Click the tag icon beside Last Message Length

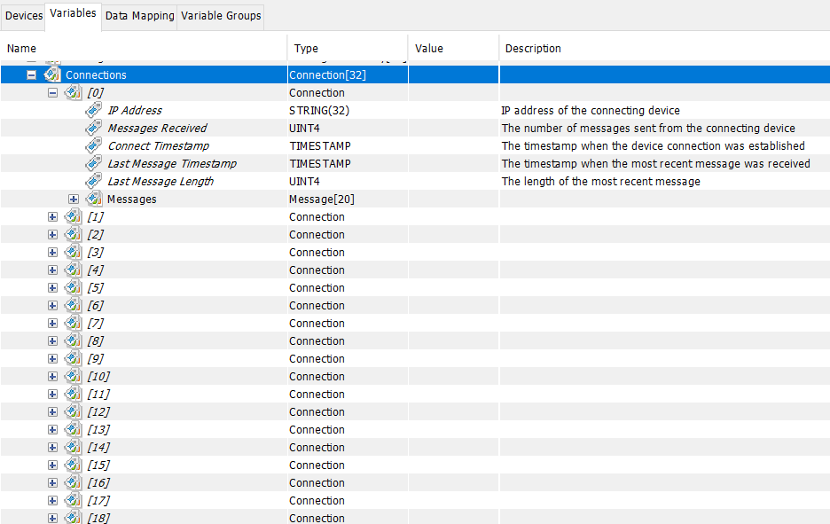point(94,181)
